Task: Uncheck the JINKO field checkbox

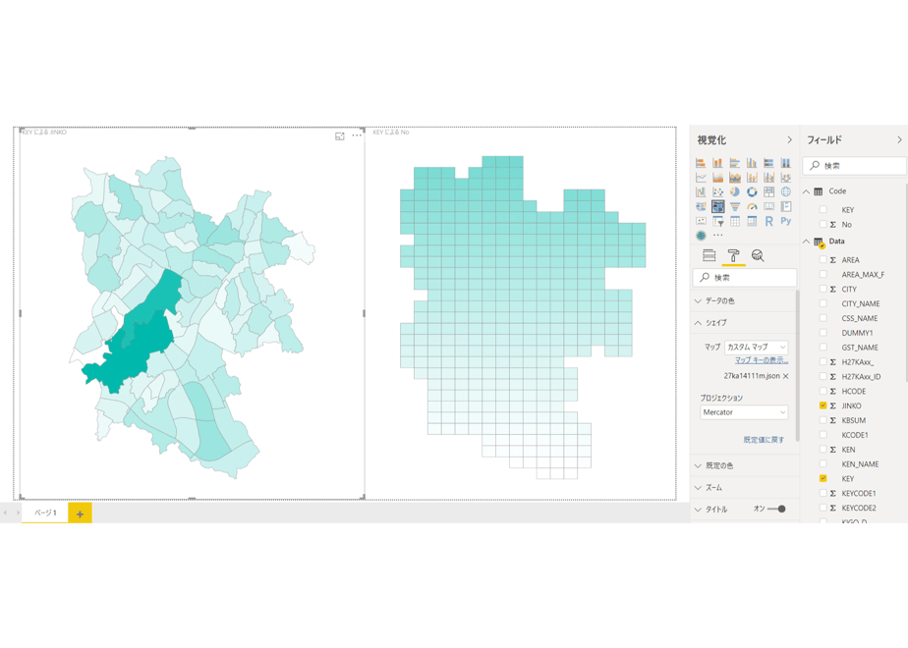Action: [823, 405]
